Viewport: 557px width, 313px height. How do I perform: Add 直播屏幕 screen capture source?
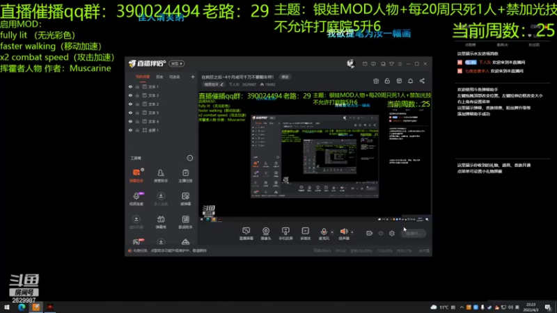(246, 234)
